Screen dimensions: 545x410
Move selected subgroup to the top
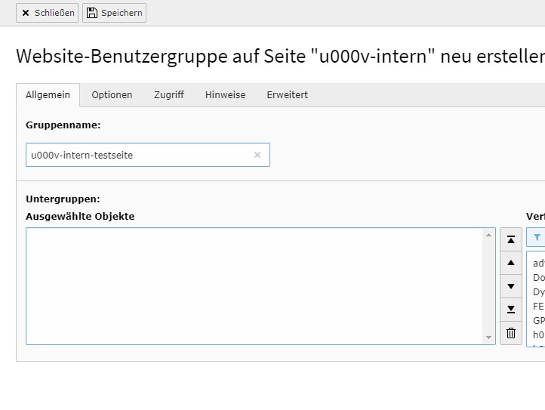pyautogui.click(x=511, y=239)
